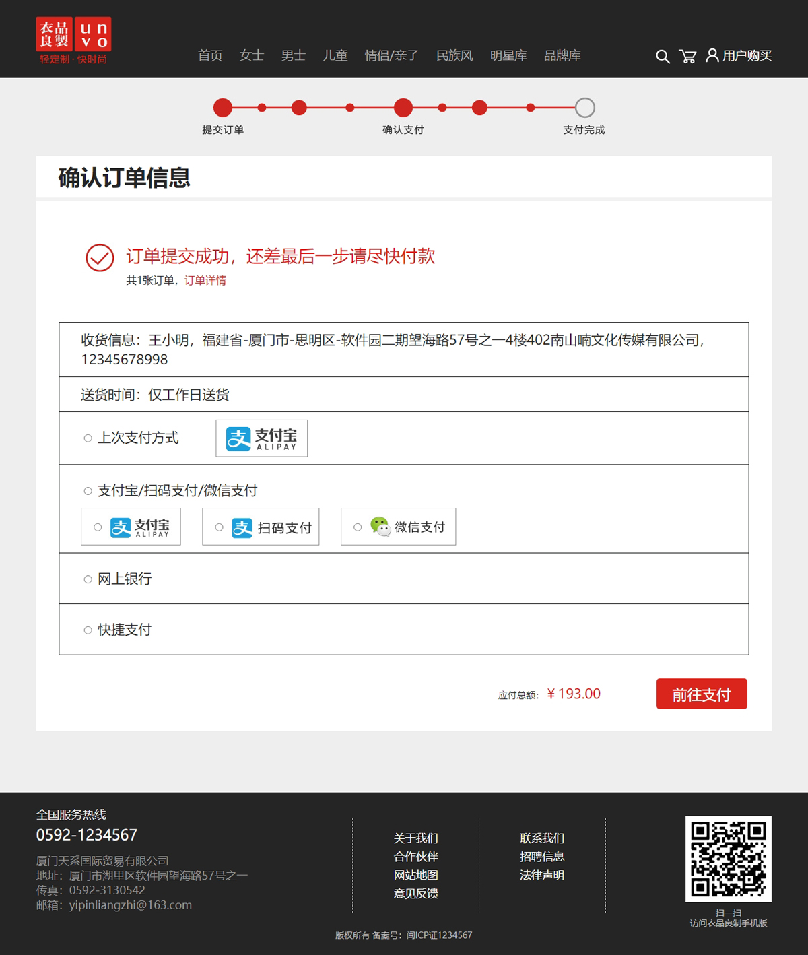Viewport: 808px width, 955px height.
Task: Open 合作伙伴 in the footer
Action: click(x=416, y=857)
